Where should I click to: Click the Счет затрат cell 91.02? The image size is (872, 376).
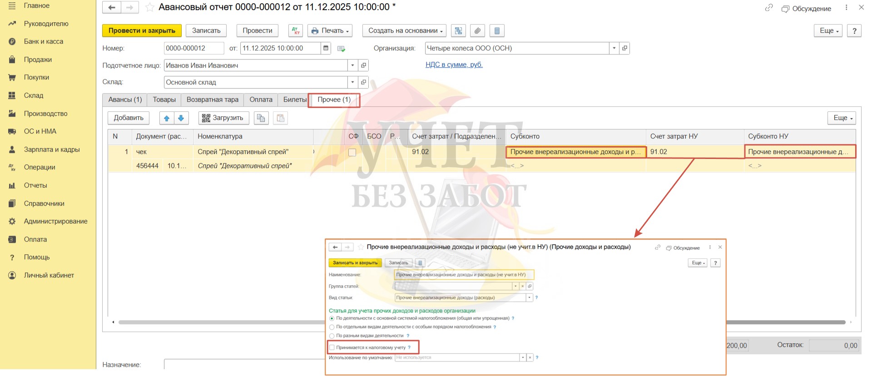[456, 152]
